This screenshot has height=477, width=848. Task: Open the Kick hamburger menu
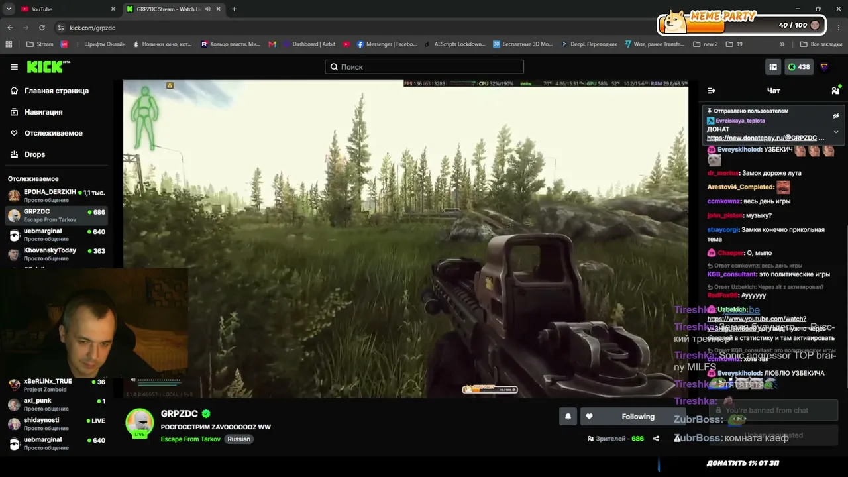(x=14, y=67)
